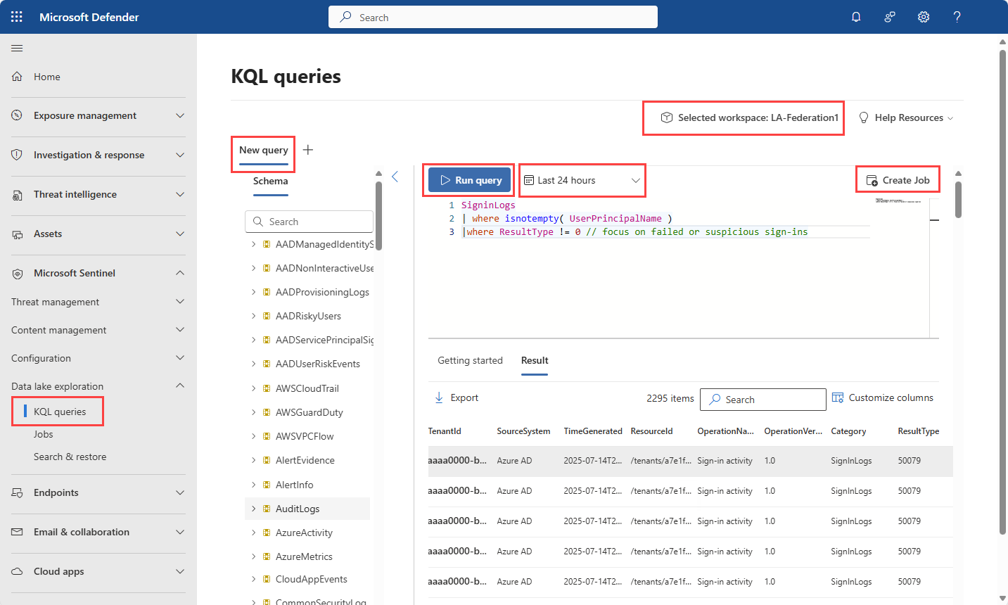The image size is (1008, 605).
Task: Click the Help Resources lightbulb icon
Action: point(864,117)
